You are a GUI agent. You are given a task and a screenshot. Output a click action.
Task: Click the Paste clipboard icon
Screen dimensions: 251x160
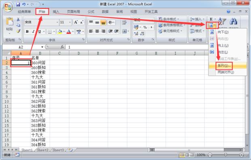pos(9,21)
